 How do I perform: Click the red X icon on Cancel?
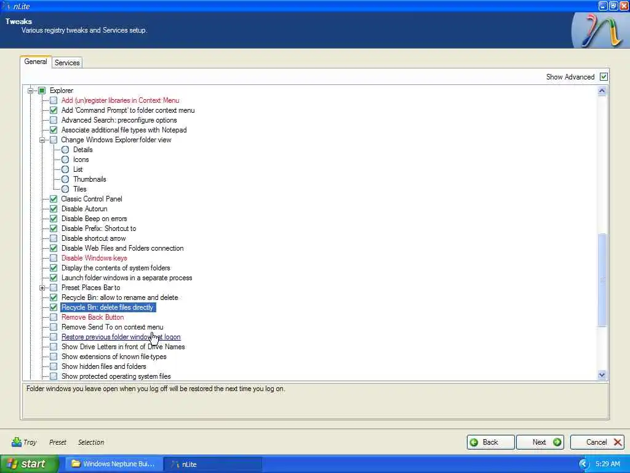tap(618, 442)
